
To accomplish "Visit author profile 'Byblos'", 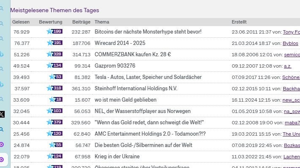I will coord(290,43).
